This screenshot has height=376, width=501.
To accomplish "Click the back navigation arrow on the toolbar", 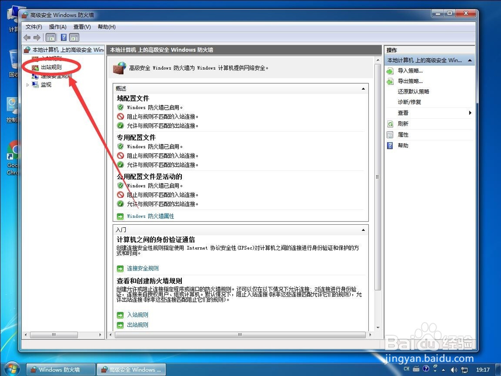I will tap(27, 37).
